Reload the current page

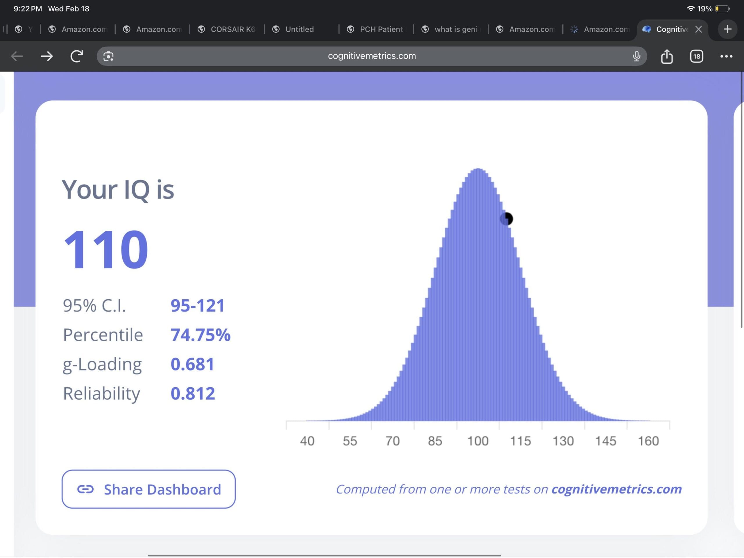pos(76,56)
